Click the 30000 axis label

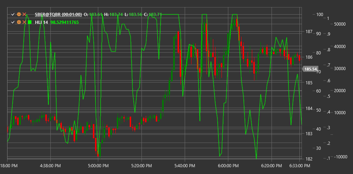[x=340, y=68]
